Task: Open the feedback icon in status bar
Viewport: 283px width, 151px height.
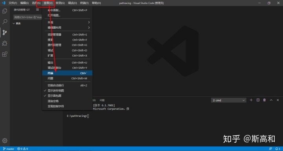Action: click(x=270, y=149)
